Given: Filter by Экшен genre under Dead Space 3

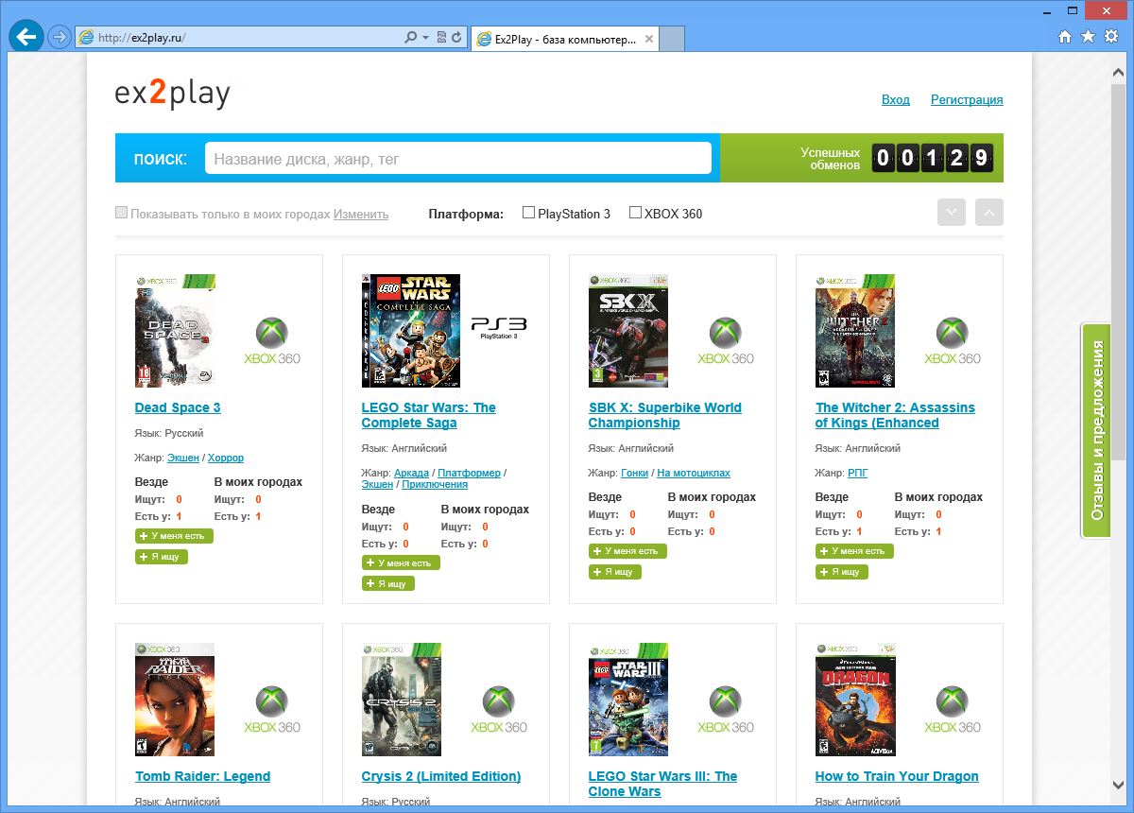Looking at the screenshot, I should tap(183, 458).
